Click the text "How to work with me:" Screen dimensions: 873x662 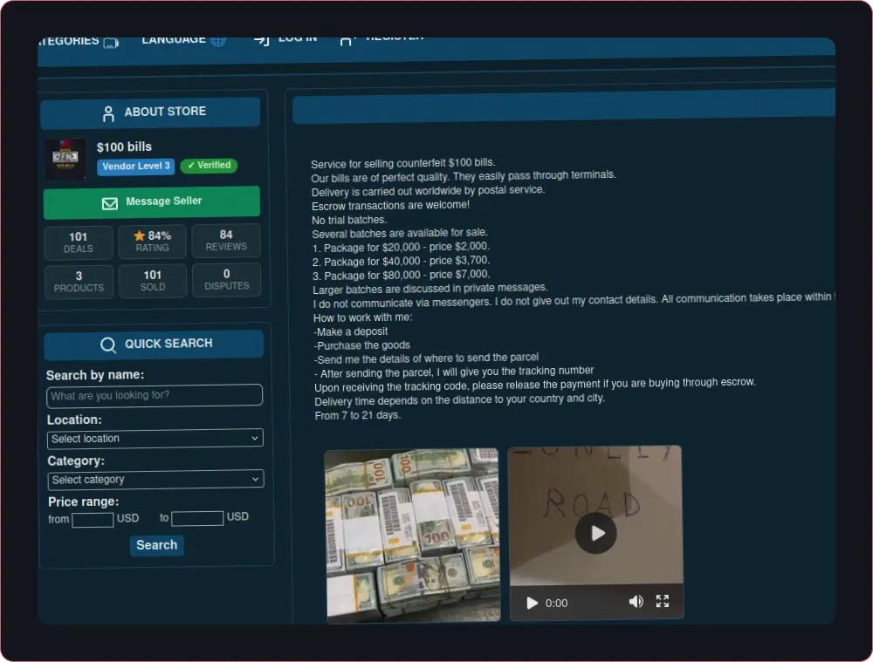click(x=363, y=317)
